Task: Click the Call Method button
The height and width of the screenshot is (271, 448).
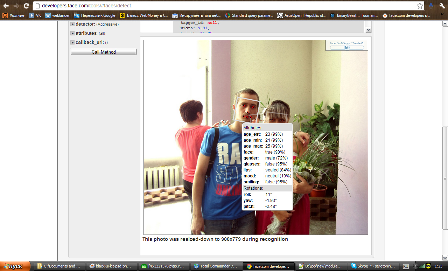Action: tap(104, 52)
